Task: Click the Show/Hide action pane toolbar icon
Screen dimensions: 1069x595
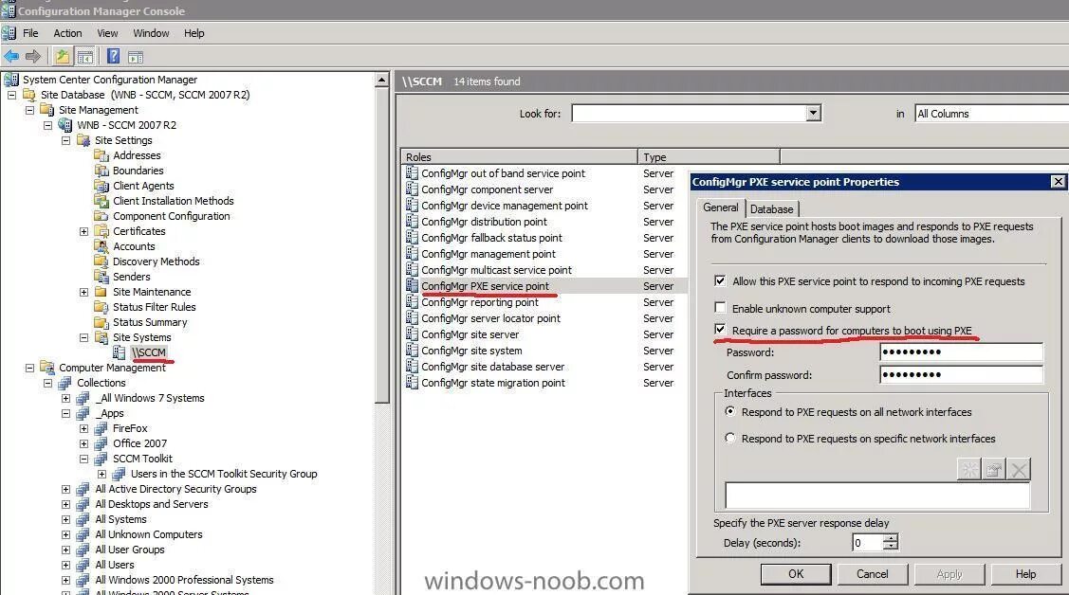Action: 136,57
